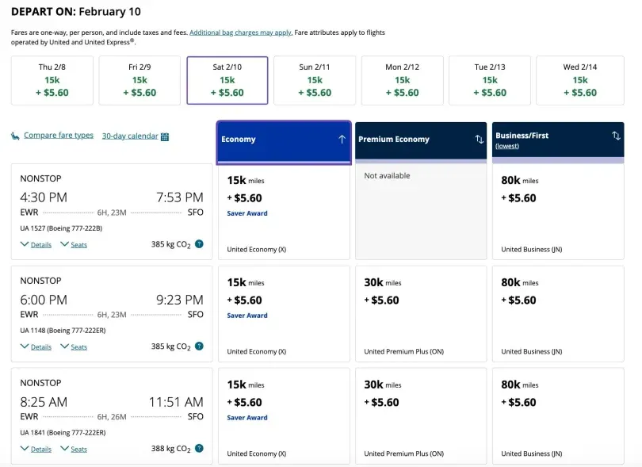This screenshot has height=467, width=642.
Task: Choose 80k United Business fare for 8:25 AM flight
Action: (x=558, y=416)
